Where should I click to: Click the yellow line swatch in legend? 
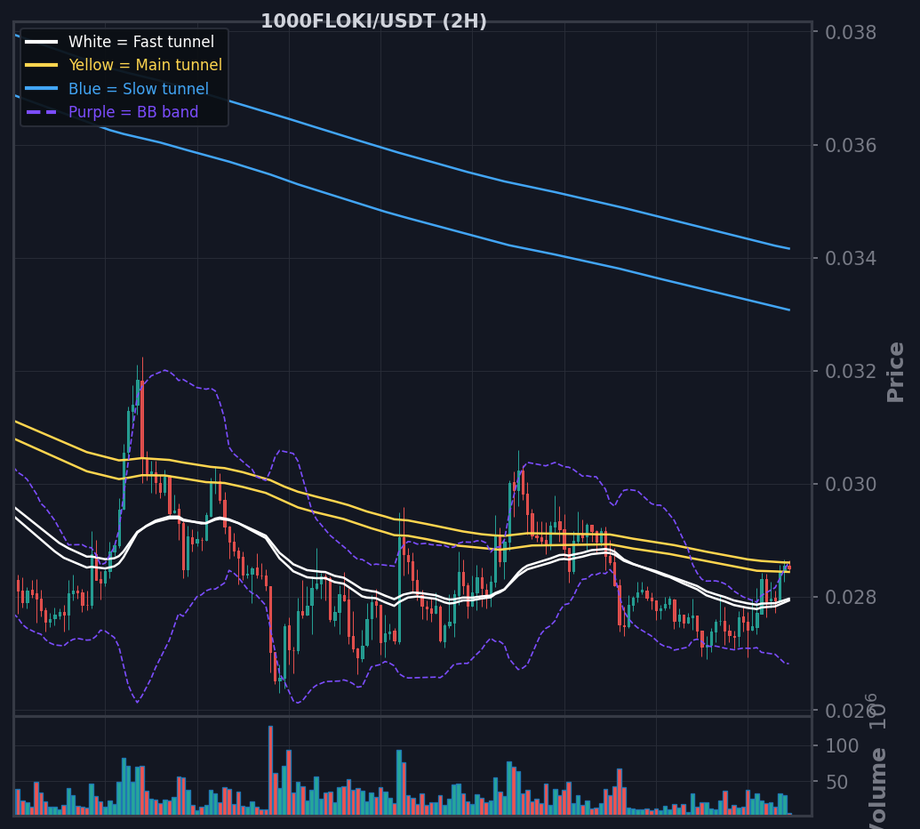pyautogui.click(x=42, y=65)
